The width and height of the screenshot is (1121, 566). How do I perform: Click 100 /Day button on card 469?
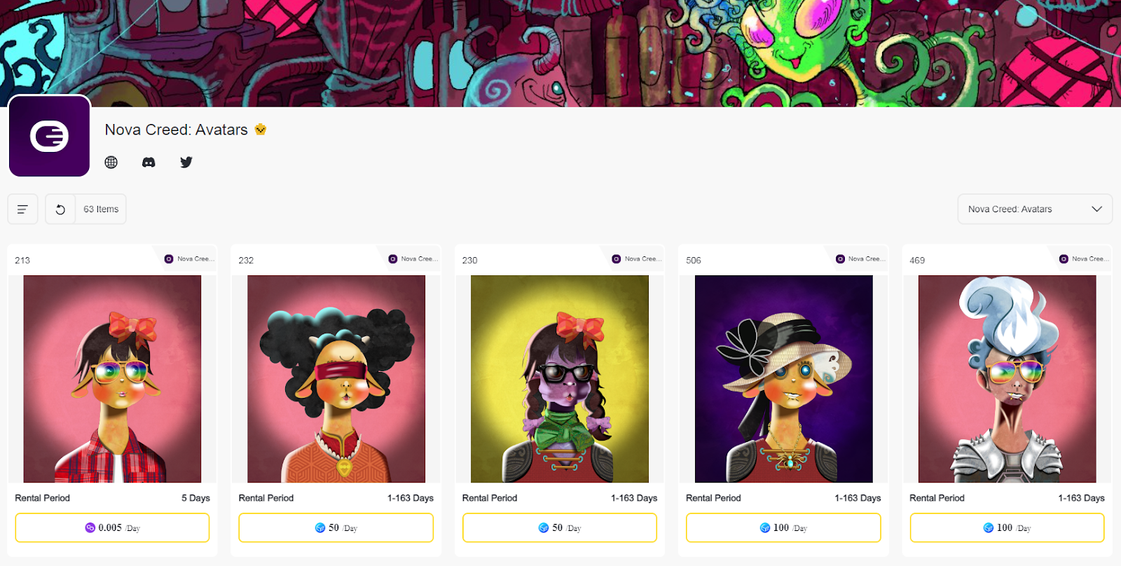coord(1007,528)
